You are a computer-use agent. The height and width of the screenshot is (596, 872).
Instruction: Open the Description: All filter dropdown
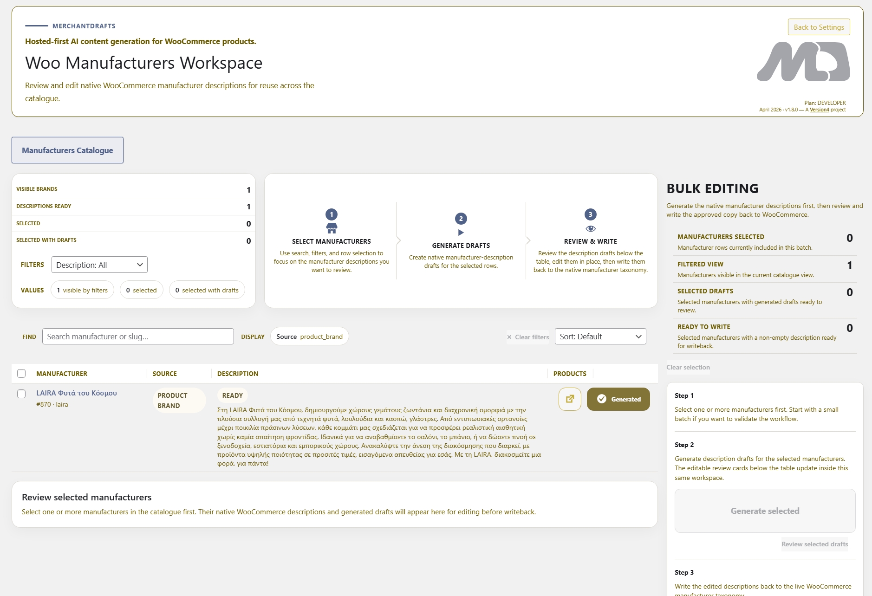99,265
